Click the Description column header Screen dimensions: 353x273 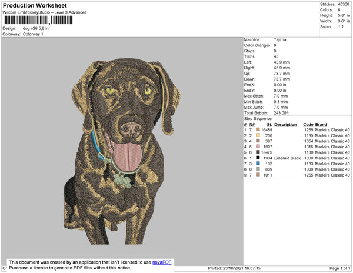point(285,124)
